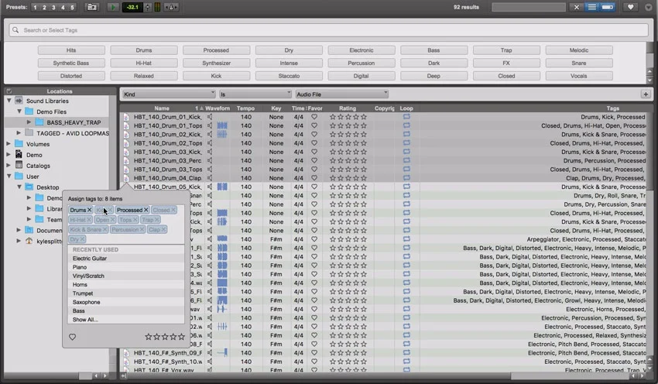Toggle the audio files conform to tempo metronome
Screen dimensions: 658x384
pyautogui.click(x=171, y=7)
